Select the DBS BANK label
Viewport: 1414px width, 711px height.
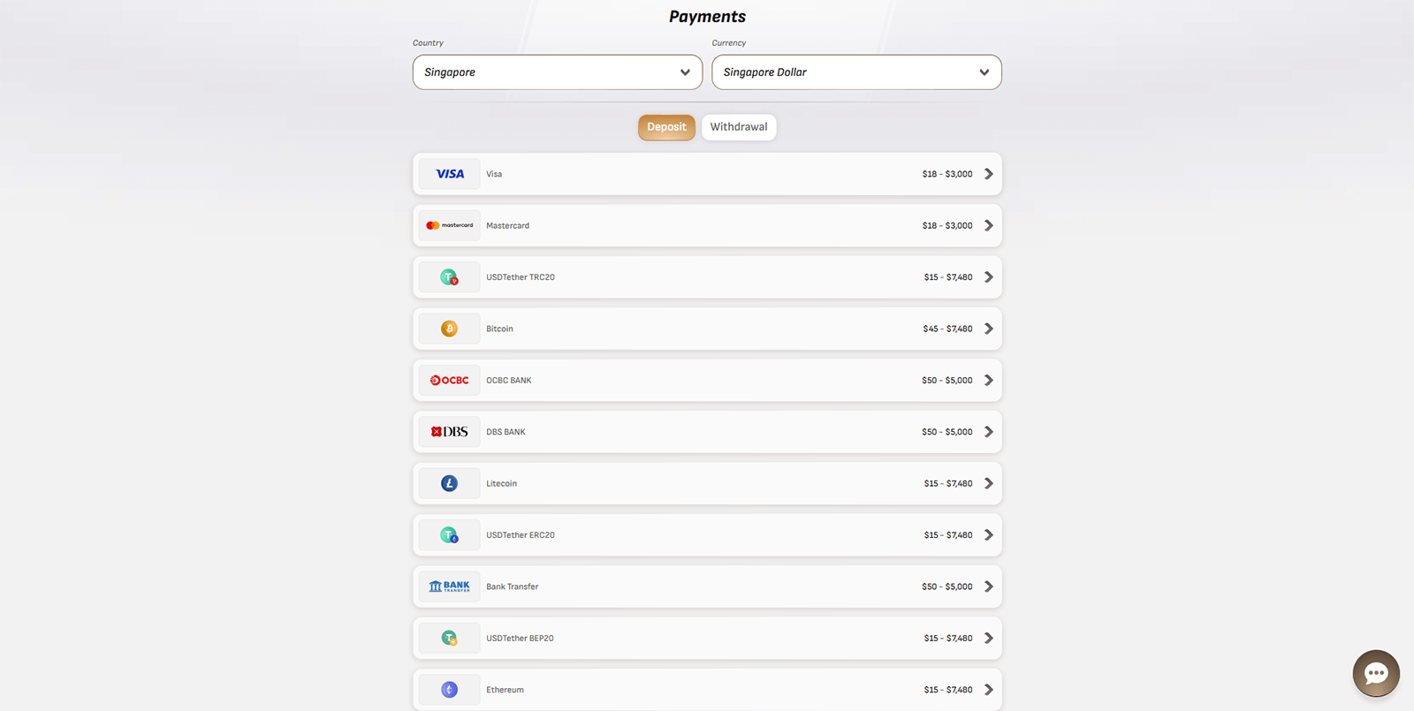click(x=506, y=432)
